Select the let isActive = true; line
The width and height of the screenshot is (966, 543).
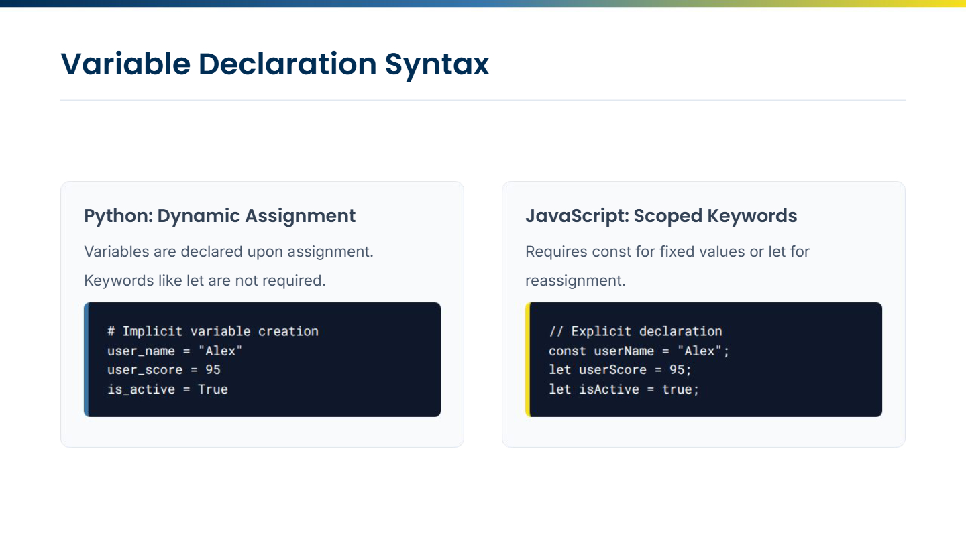[x=623, y=389]
